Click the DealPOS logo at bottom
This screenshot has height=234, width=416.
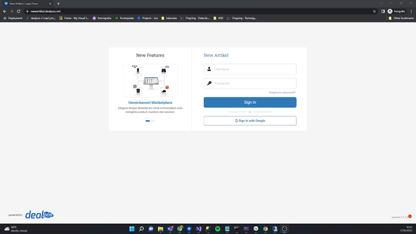click(x=39, y=215)
